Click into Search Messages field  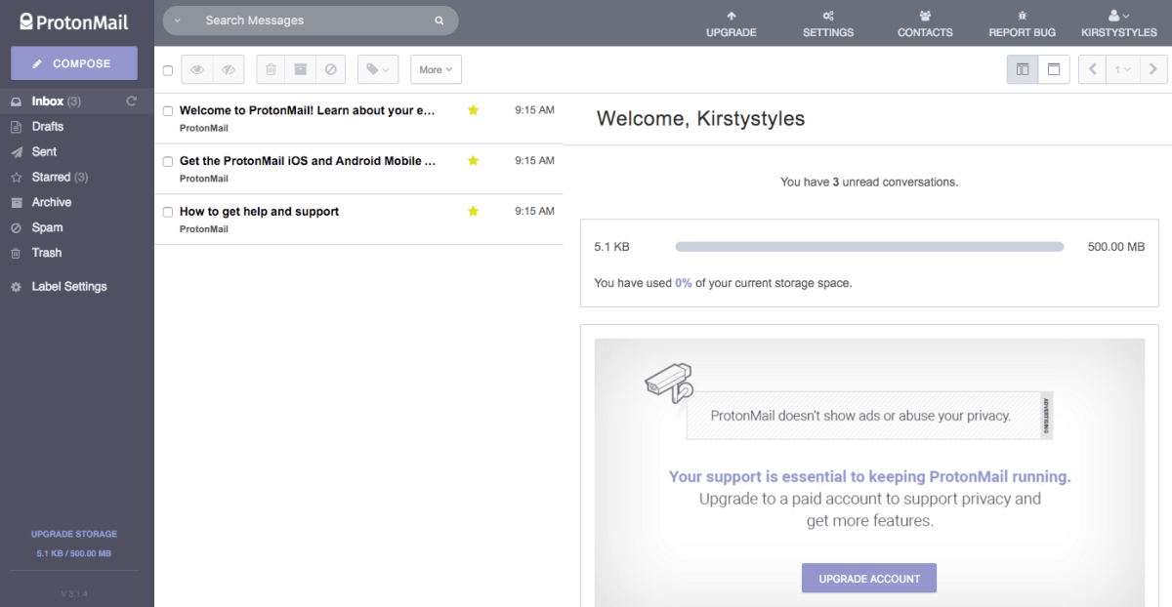[313, 20]
